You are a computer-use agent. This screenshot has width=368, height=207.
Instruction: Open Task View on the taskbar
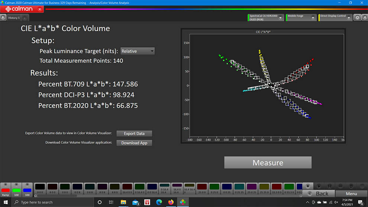[111, 202]
